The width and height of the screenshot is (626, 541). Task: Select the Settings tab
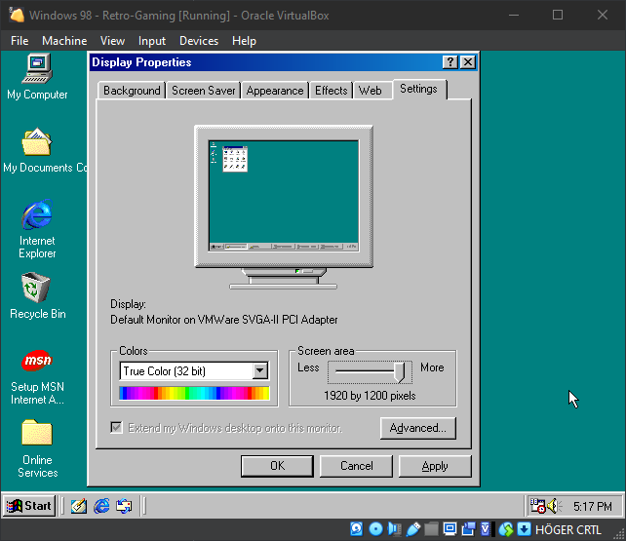[x=419, y=89]
